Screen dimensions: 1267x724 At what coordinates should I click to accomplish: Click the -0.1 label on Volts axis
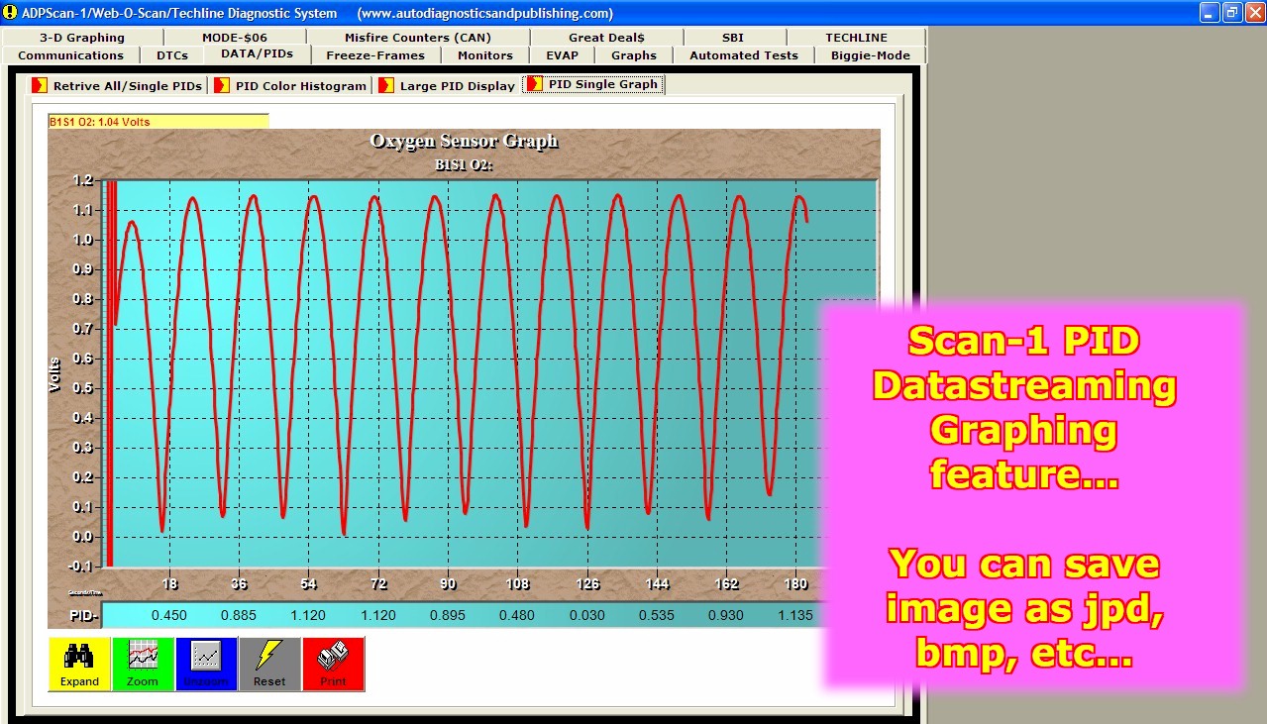click(80, 567)
